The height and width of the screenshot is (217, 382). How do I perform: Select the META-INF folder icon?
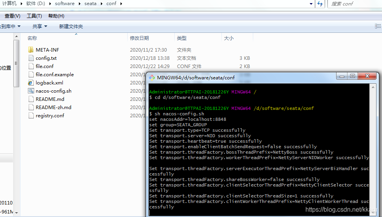(x=31, y=50)
